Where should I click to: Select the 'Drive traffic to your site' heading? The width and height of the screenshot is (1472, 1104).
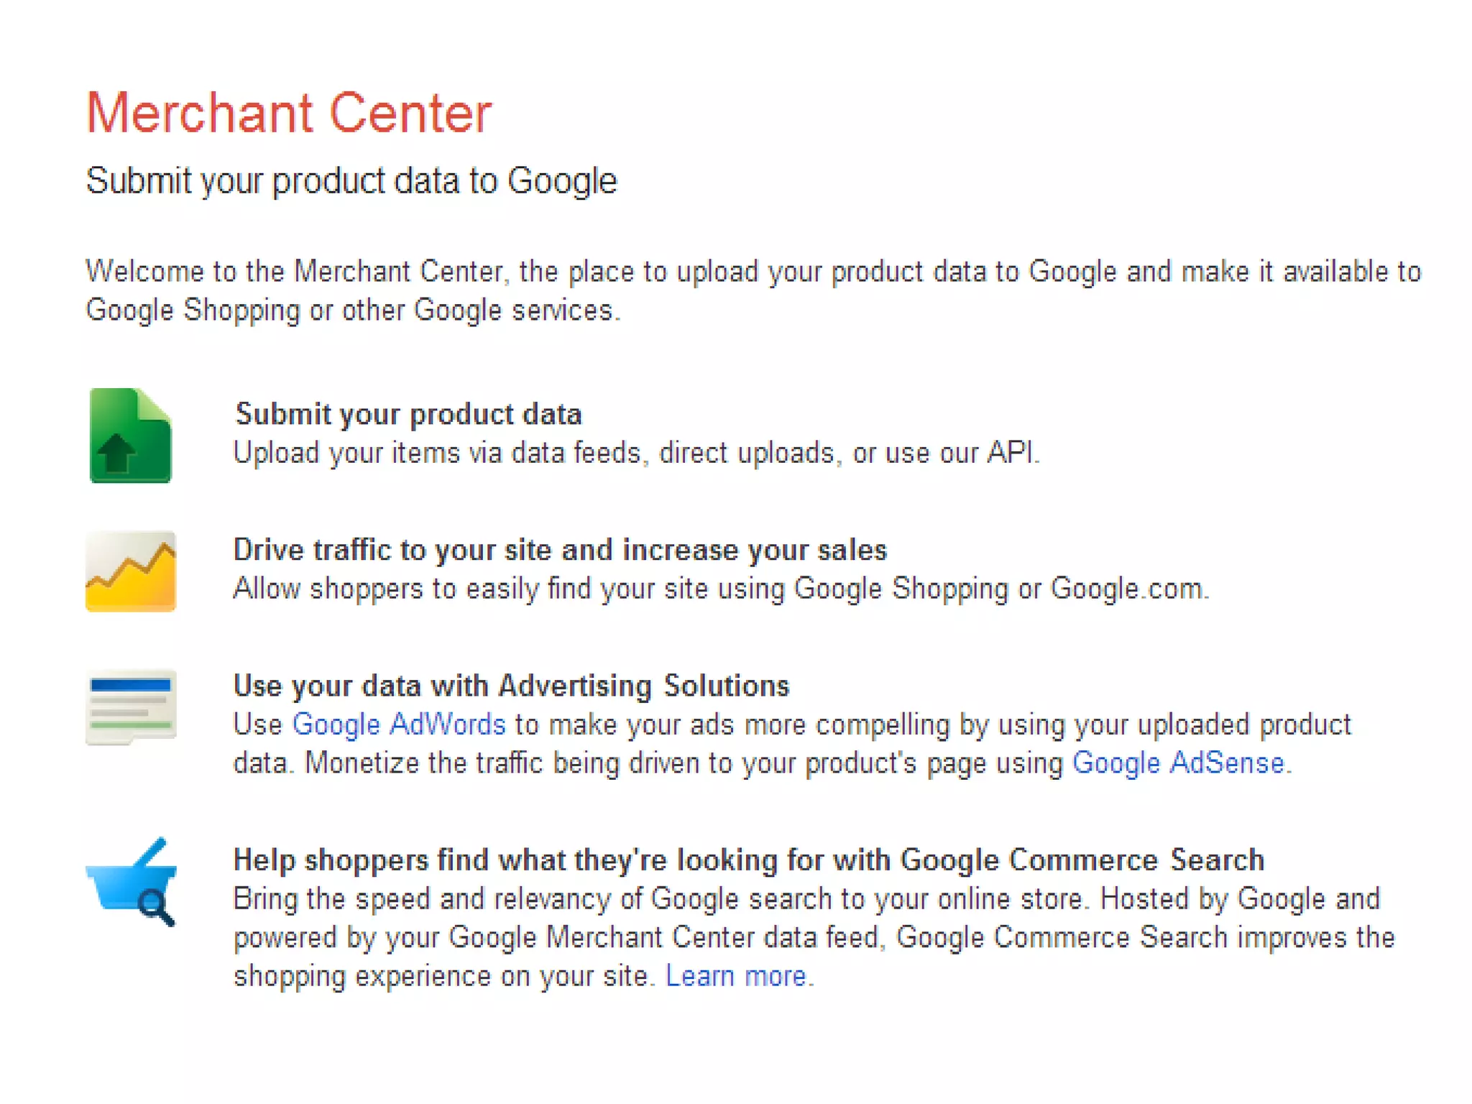tap(560, 550)
